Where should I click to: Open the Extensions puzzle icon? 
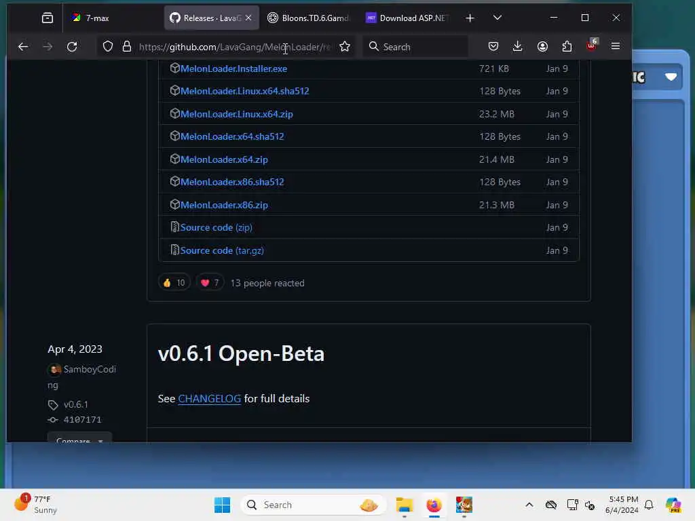[567, 47]
